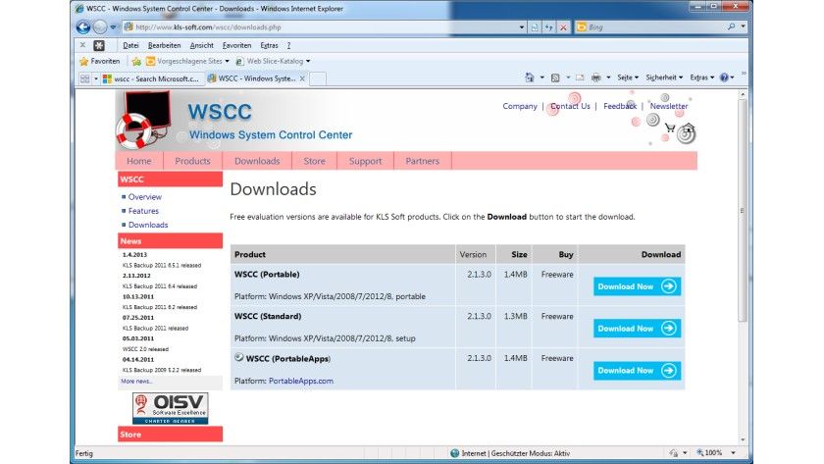The height and width of the screenshot is (464, 824).
Task: Open the Newsletter link
Action: 668,106
